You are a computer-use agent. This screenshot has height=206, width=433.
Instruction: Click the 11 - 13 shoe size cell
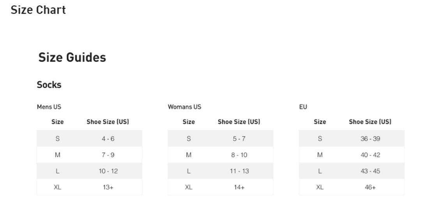239,171
